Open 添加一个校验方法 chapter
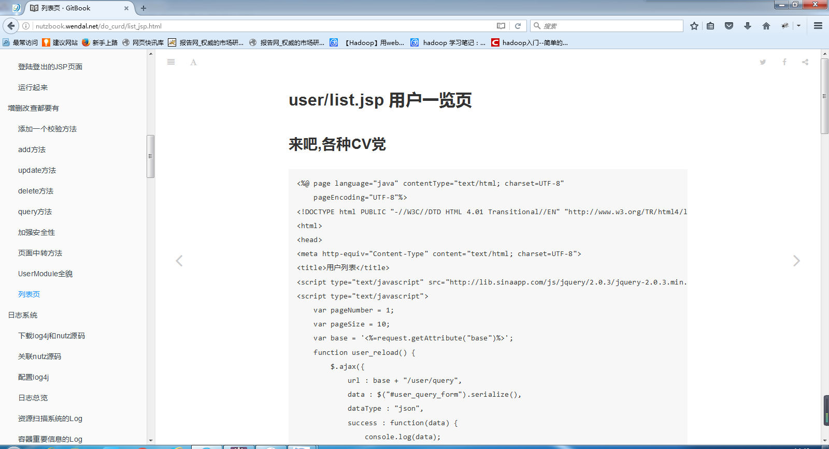Image resolution: width=829 pixels, height=449 pixels. 47,129
